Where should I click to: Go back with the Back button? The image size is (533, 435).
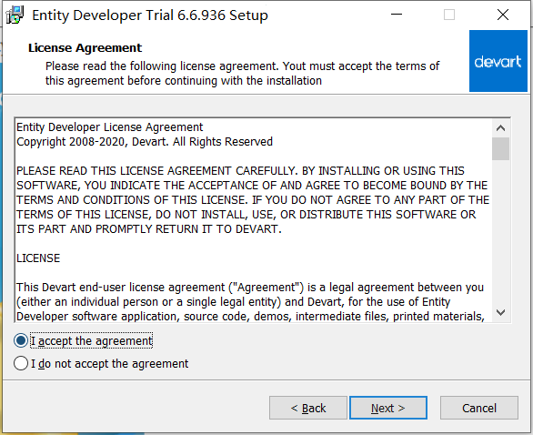pyautogui.click(x=308, y=408)
